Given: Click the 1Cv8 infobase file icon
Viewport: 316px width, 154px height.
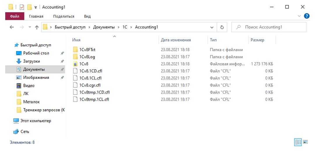Looking at the screenshot, I should [76, 64].
